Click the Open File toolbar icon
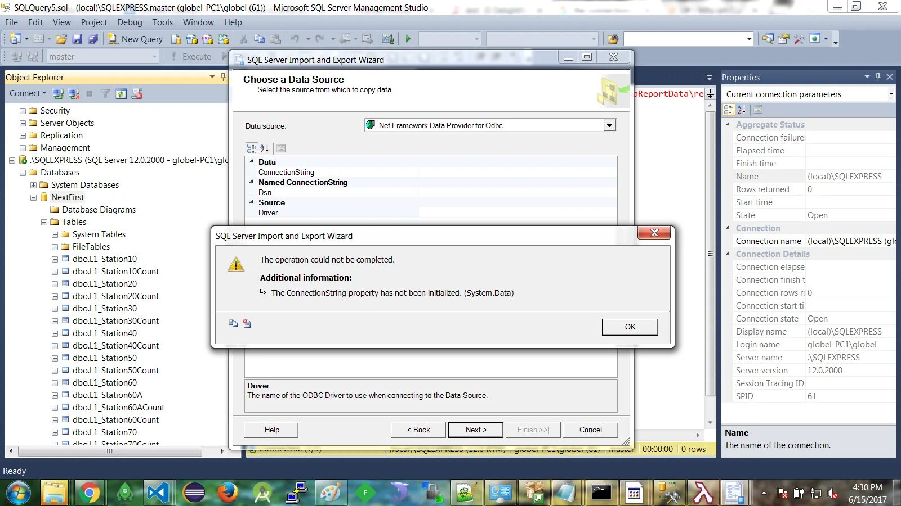Screen dimensions: 901x506 tap(61, 39)
